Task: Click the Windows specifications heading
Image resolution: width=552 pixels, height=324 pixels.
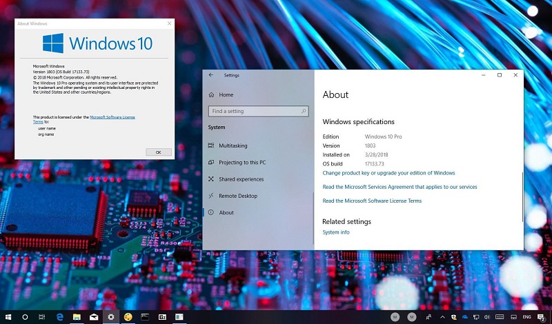Action: [x=358, y=122]
